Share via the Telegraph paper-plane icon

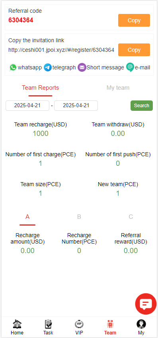click(48, 67)
